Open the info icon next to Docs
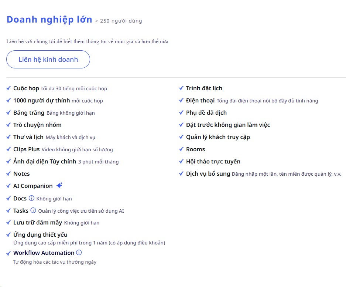This screenshot has width=346, height=287. pos(31,198)
